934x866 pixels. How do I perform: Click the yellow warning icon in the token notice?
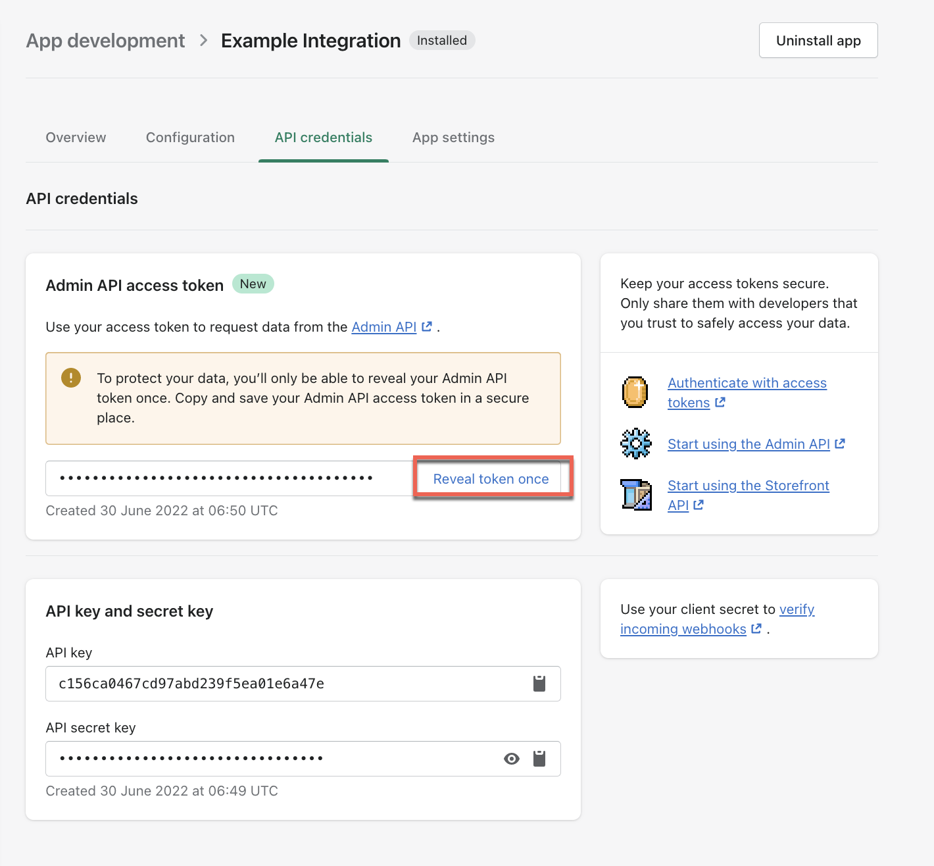point(71,378)
